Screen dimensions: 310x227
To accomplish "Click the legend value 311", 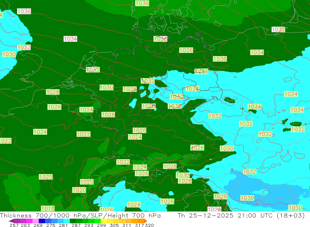I will (x=126, y=225).
